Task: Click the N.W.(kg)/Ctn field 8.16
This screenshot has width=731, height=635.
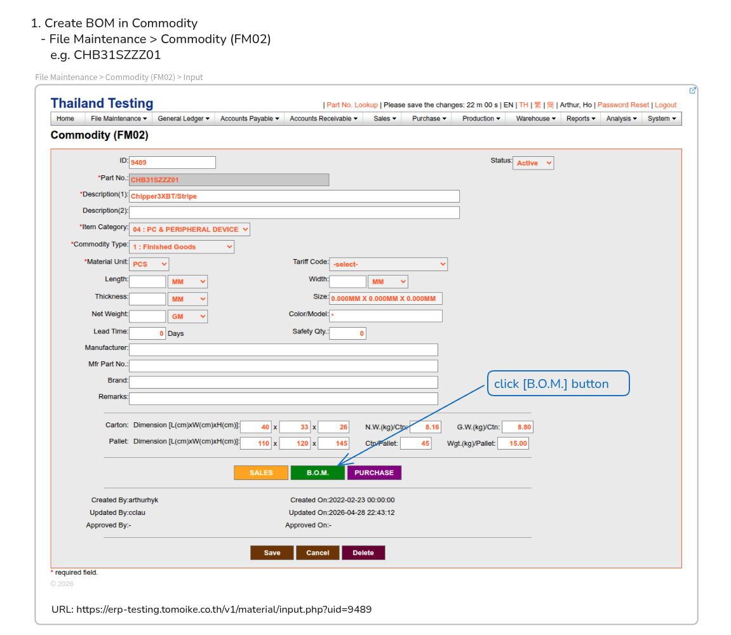Action: [426, 427]
